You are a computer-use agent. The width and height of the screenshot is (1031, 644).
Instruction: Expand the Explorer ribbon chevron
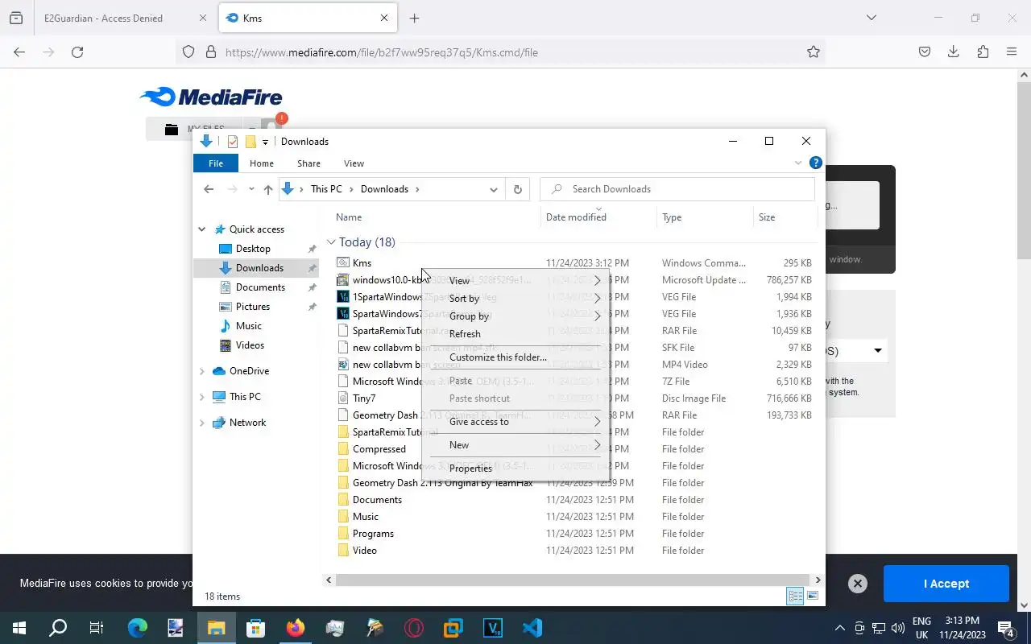tap(798, 163)
